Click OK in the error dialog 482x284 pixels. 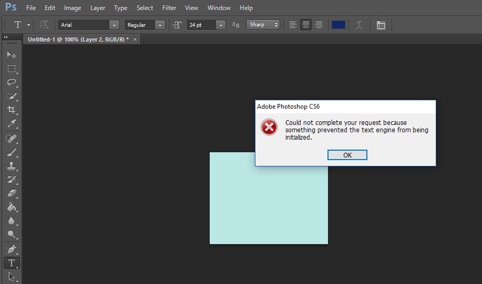point(347,155)
